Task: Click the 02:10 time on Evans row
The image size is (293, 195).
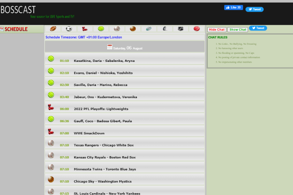Action: [x=64, y=73]
